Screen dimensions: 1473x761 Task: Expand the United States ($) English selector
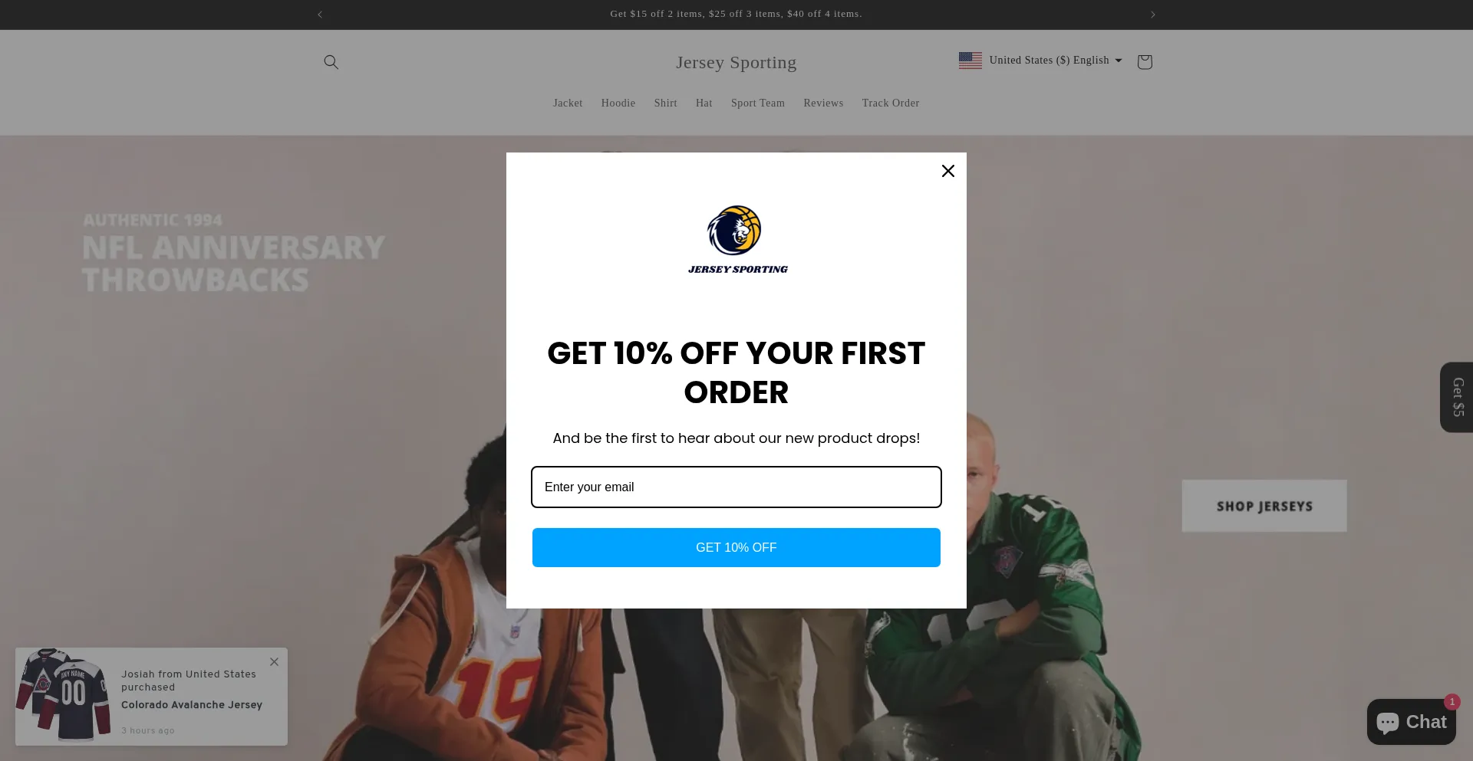pyautogui.click(x=1040, y=61)
